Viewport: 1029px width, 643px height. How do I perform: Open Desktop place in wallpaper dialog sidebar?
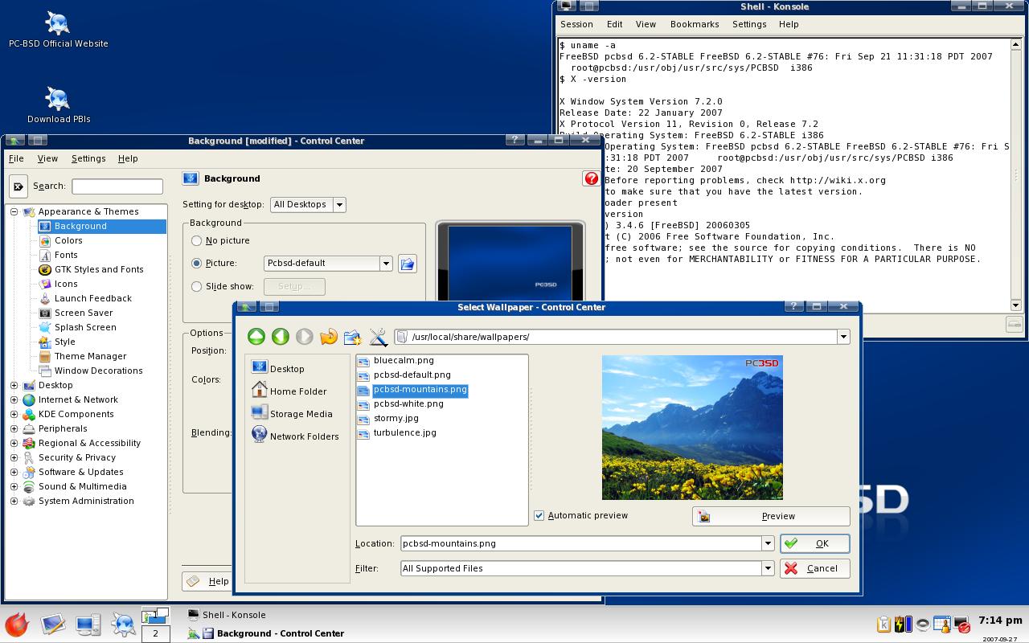[x=278, y=368]
